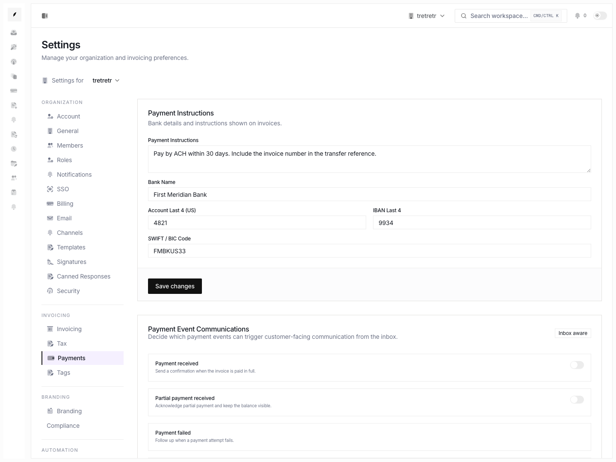616x462 pixels.
Task: Click the fingerprint icon next to Security
Action: pyautogui.click(x=50, y=291)
